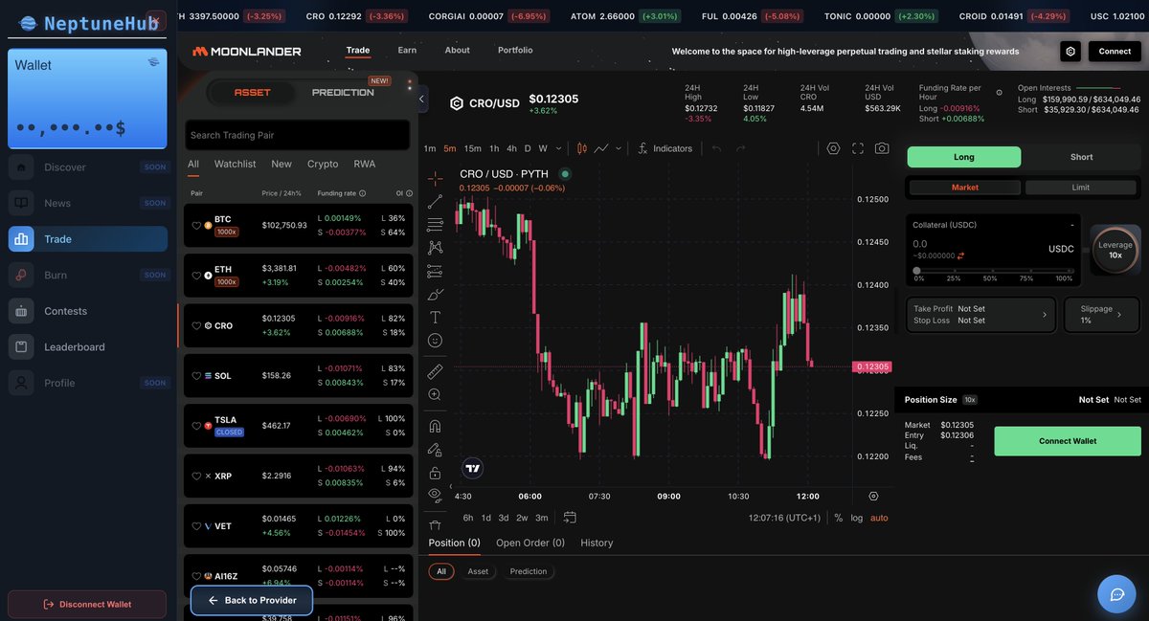
Task: Filter pairs by RWA tab
Action: coord(365,164)
